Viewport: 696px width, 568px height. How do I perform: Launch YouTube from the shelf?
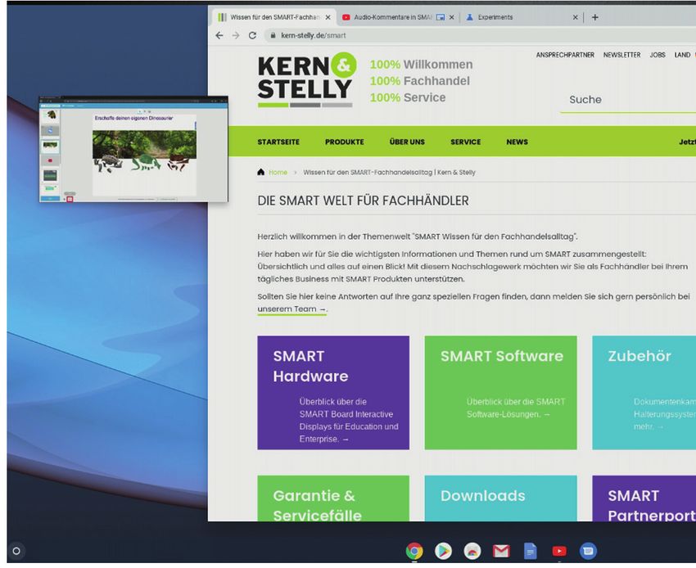tap(559, 551)
